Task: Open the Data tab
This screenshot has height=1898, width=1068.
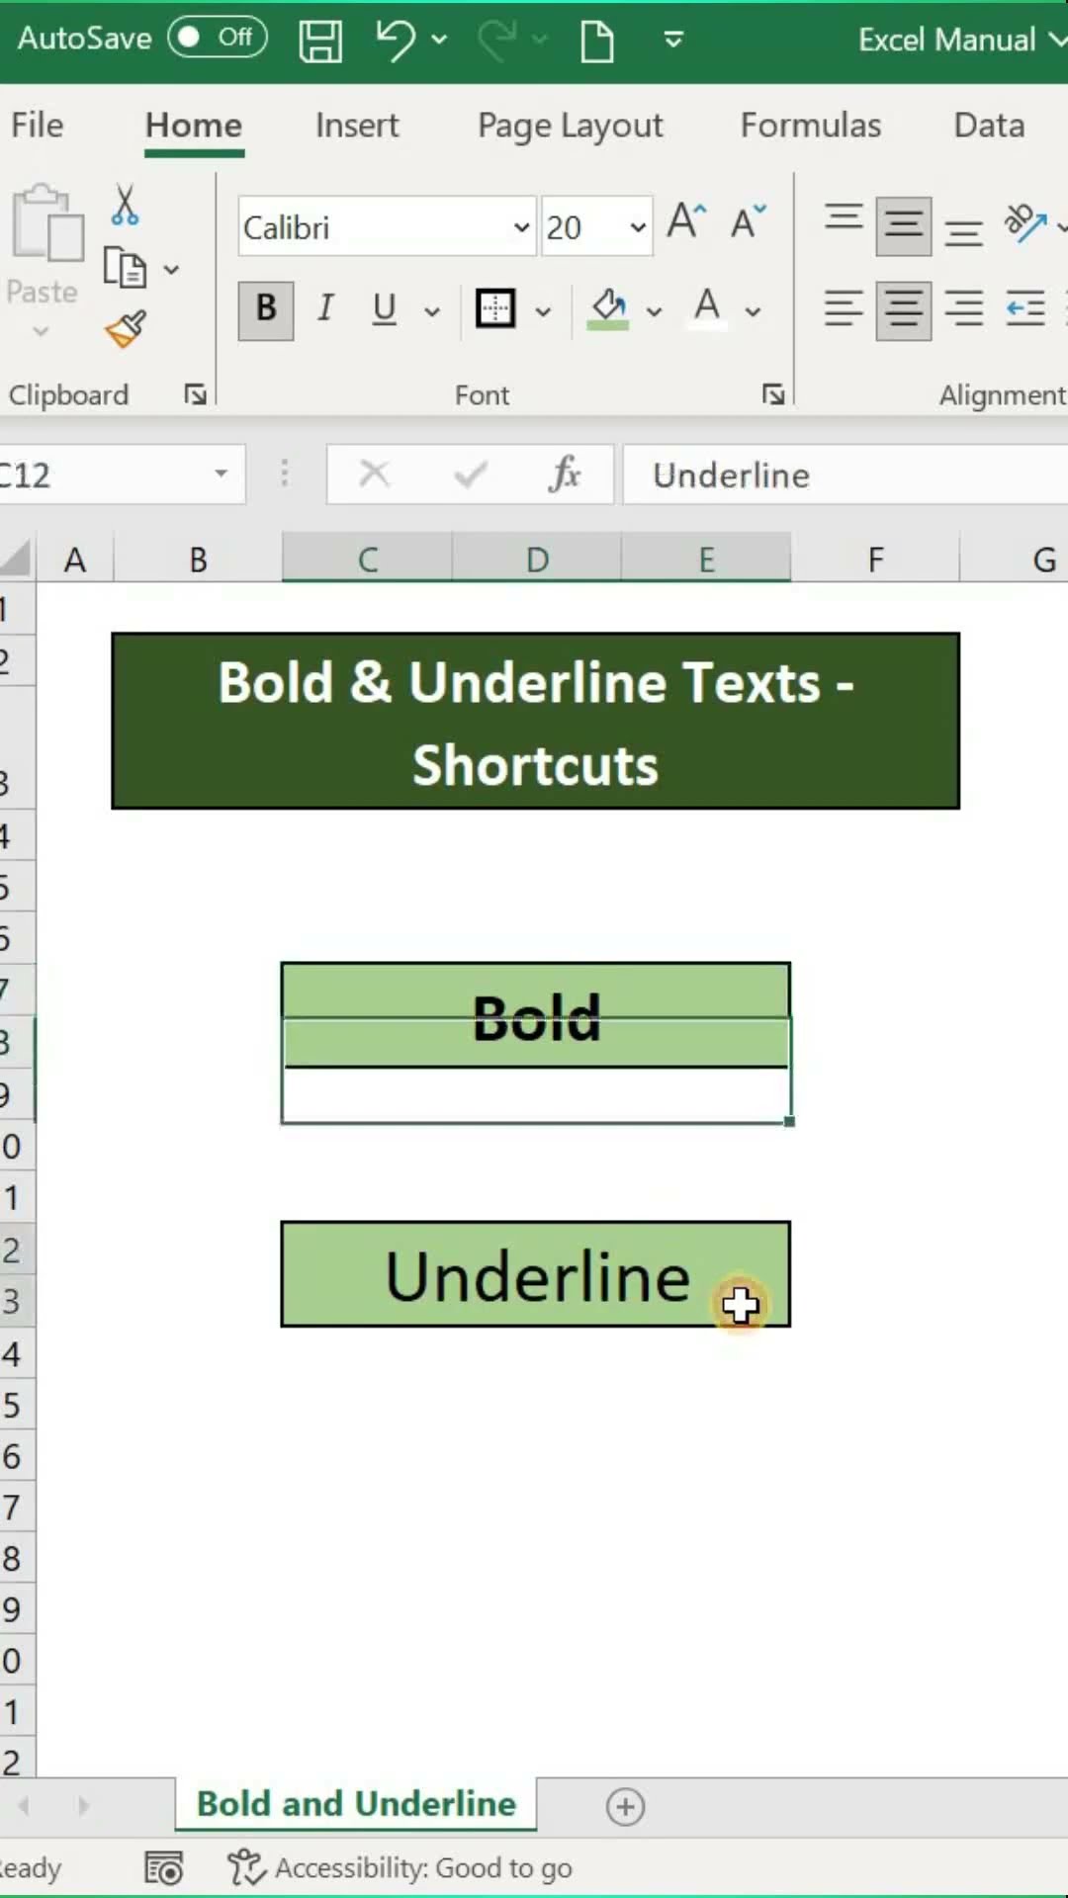Action: click(x=989, y=126)
